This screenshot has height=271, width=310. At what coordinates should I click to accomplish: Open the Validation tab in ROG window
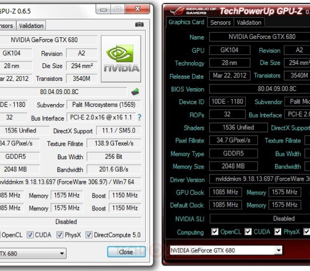[x=249, y=22]
